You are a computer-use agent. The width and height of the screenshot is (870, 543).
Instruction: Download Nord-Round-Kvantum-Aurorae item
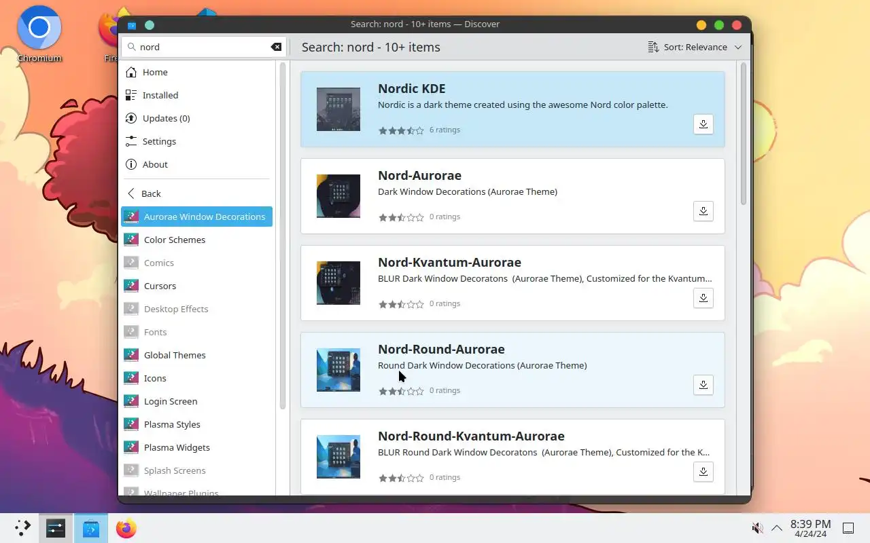point(703,472)
